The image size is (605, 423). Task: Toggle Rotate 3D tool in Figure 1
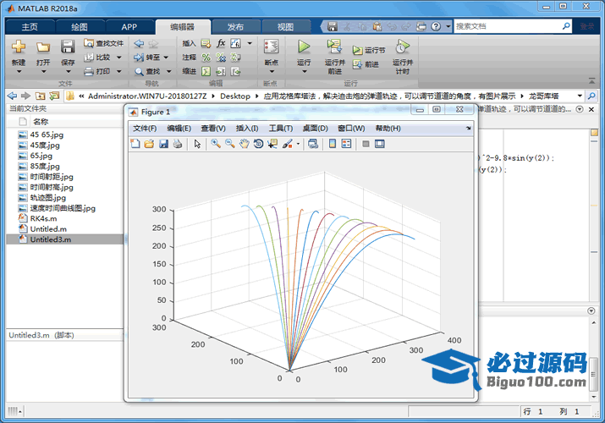click(259, 144)
